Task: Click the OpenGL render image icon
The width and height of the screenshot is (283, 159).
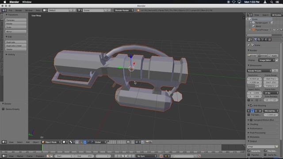Action: (147, 142)
